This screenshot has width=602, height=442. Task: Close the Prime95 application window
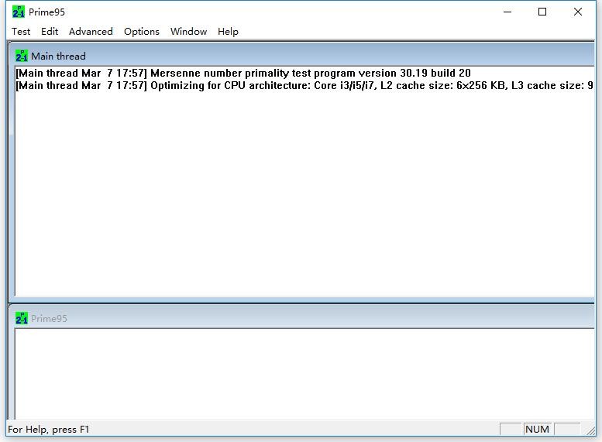pyautogui.click(x=577, y=12)
